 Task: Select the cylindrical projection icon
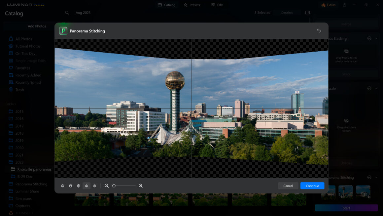point(71,186)
